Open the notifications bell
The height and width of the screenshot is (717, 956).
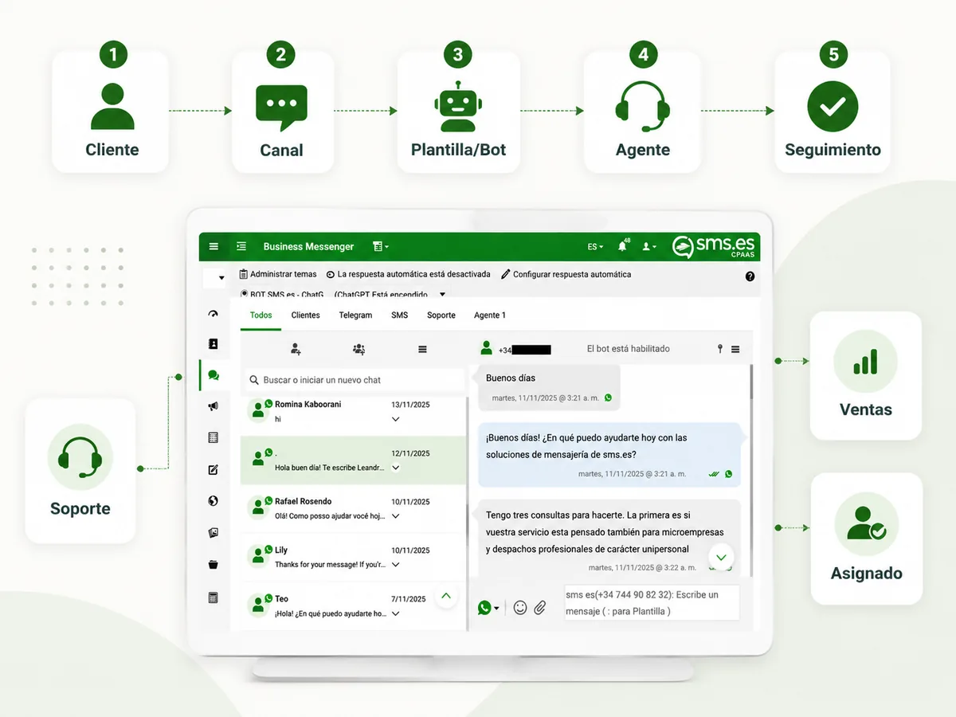click(623, 246)
